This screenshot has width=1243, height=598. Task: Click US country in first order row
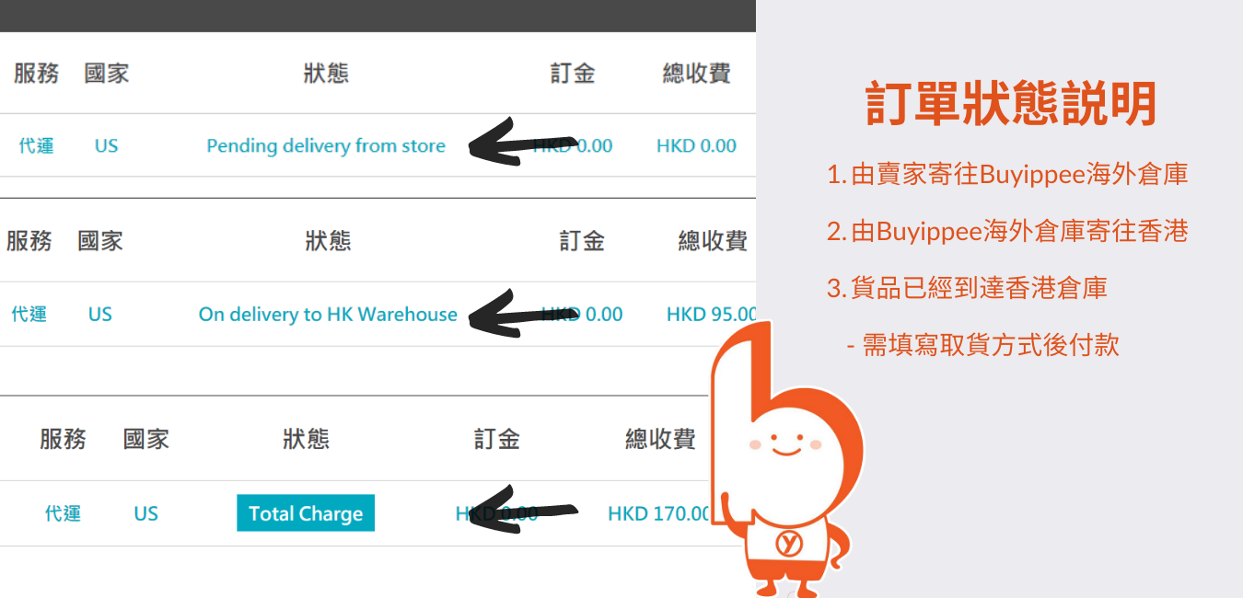tap(106, 145)
